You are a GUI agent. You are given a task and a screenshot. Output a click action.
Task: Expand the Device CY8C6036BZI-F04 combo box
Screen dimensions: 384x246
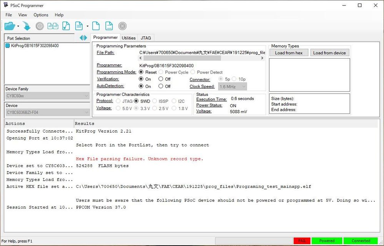[47, 113]
